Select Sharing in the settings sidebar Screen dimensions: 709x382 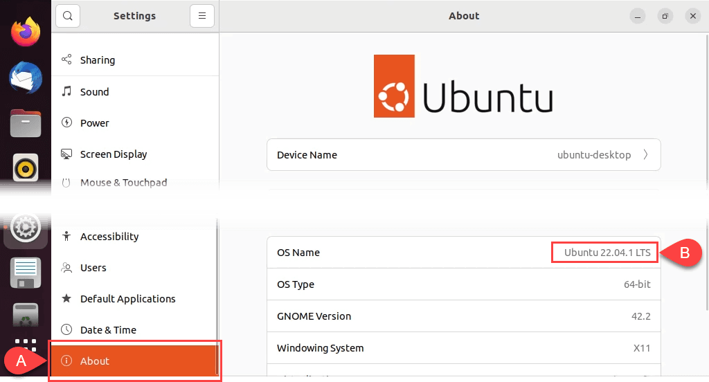[x=97, y=60]
